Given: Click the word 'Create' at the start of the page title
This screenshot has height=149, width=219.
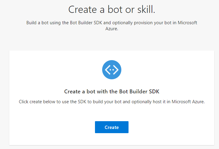Looking at the screenshot, I should [83, 10].
